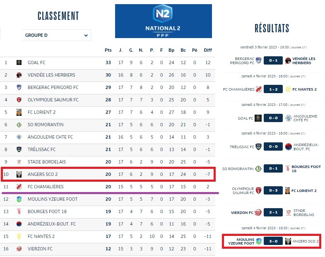Click the 2 - 1 Vierzon FC score box
This screenshot has width=325, height=257.
(x=272, y=213)
